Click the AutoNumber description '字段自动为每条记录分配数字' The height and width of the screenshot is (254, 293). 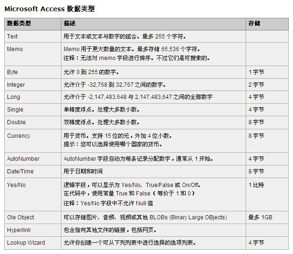(x=138, y=159)
